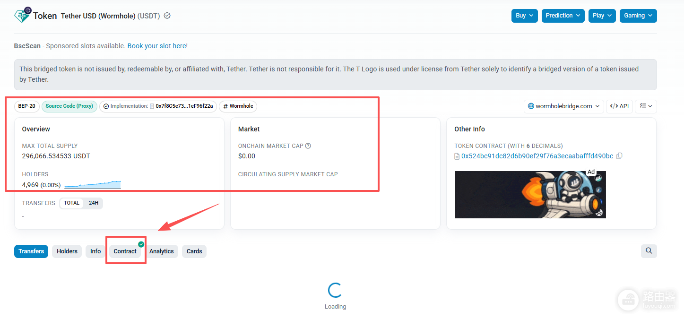
Task: Open token contract address 0x524bc91dc82d6b90ef29f76a3ecaabafffd490bc
Action: click(537, 156)
